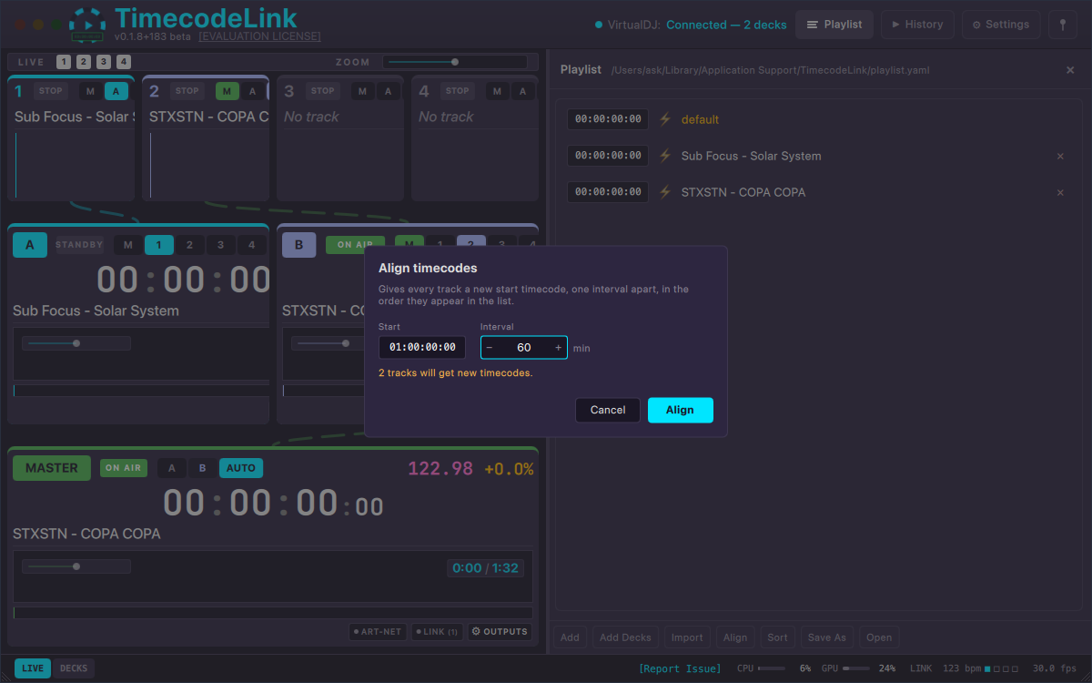Click the lightning icon for the default entry

tap(665, 119)
